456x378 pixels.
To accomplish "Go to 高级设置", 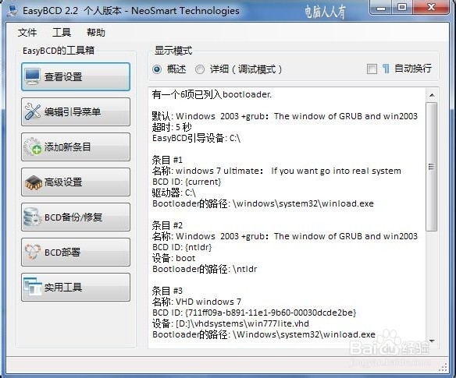I will coord(76,182).
